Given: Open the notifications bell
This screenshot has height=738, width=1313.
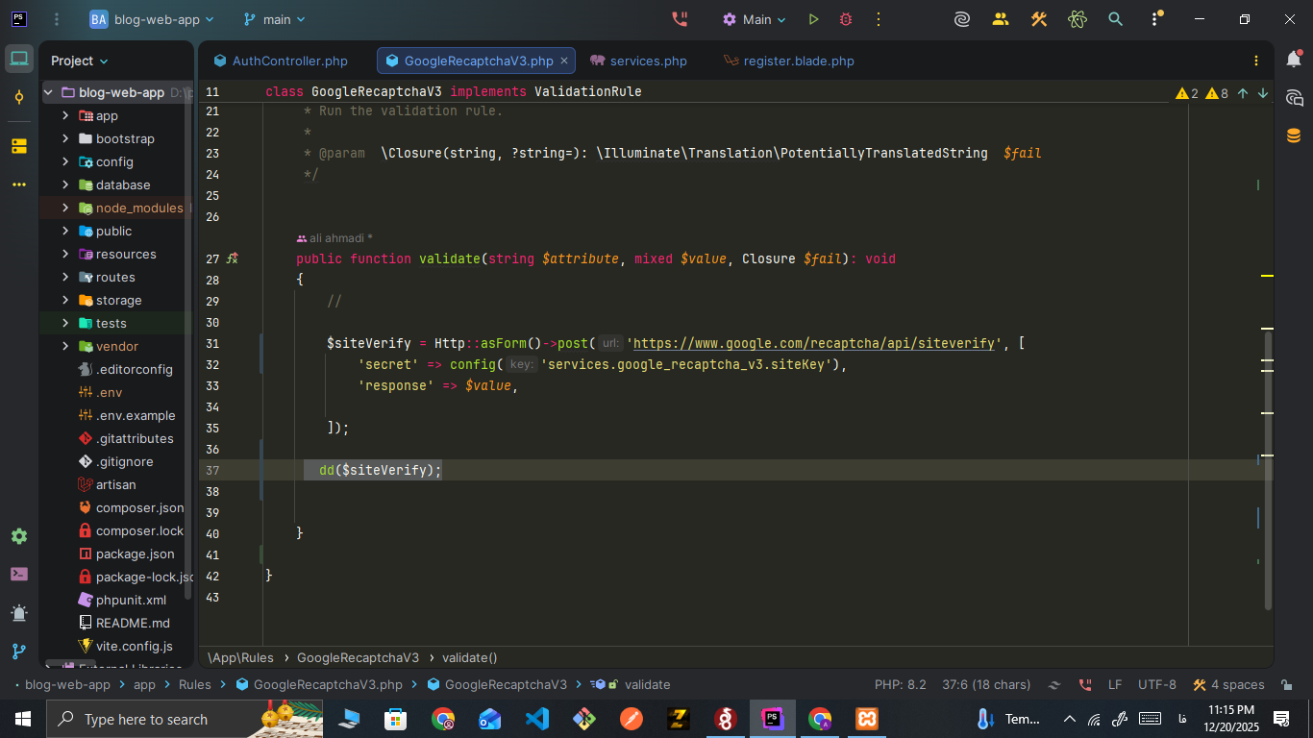Looking at the screenshot, I should click(1294, 60).
